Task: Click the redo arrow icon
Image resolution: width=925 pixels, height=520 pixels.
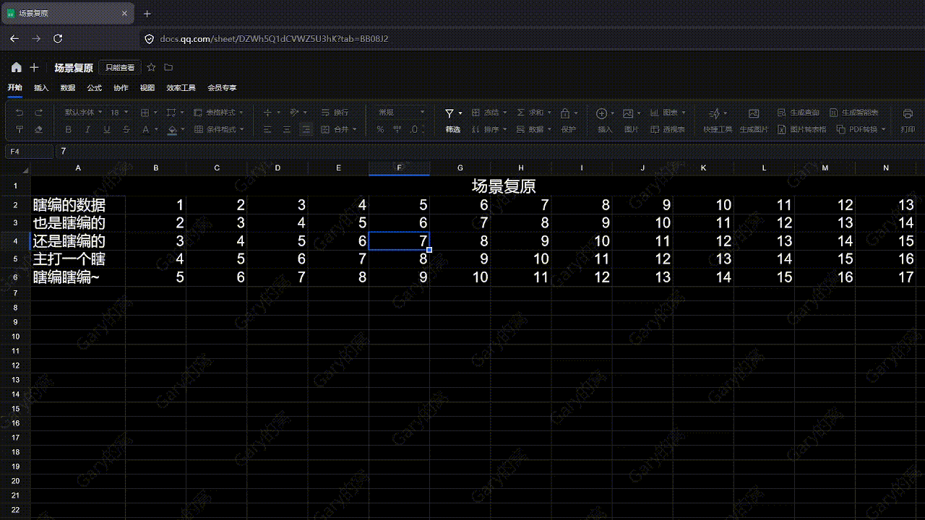Action: pos(39,113)
